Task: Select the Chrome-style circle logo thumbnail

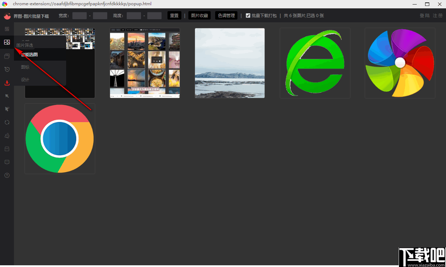Action: [60, 138]
